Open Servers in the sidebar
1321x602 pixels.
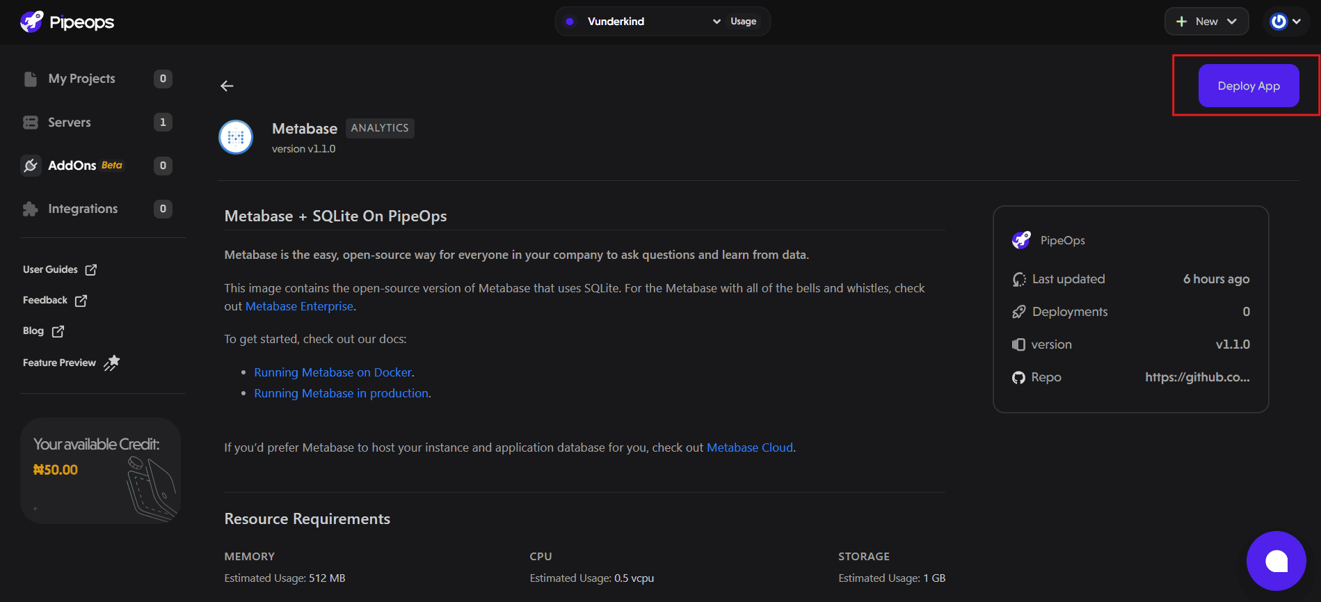(x=69, y=122)
